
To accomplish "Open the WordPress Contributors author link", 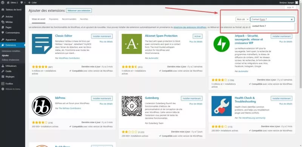I will click(69, 58).
